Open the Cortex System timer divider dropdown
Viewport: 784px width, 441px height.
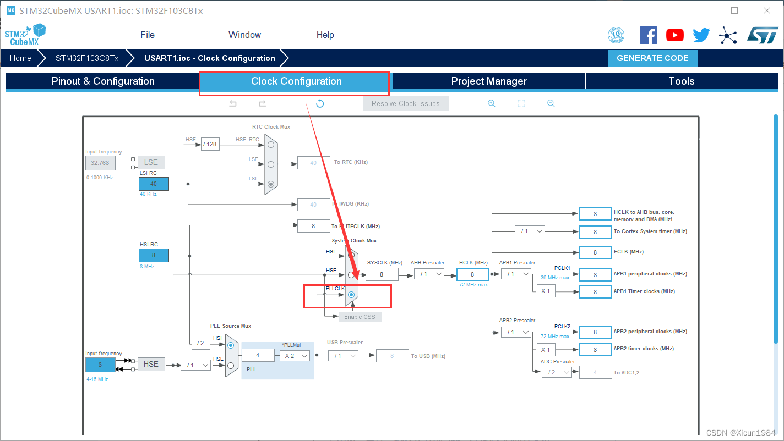(x=530, y=231)
